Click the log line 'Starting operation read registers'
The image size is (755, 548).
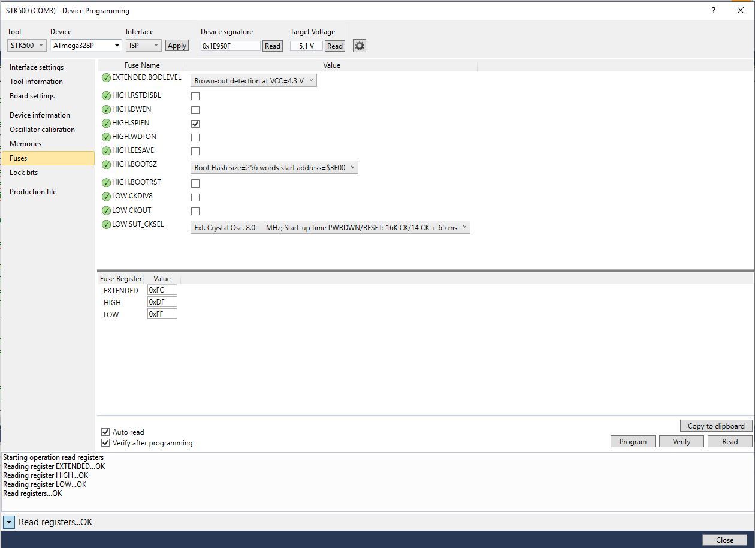53,457
